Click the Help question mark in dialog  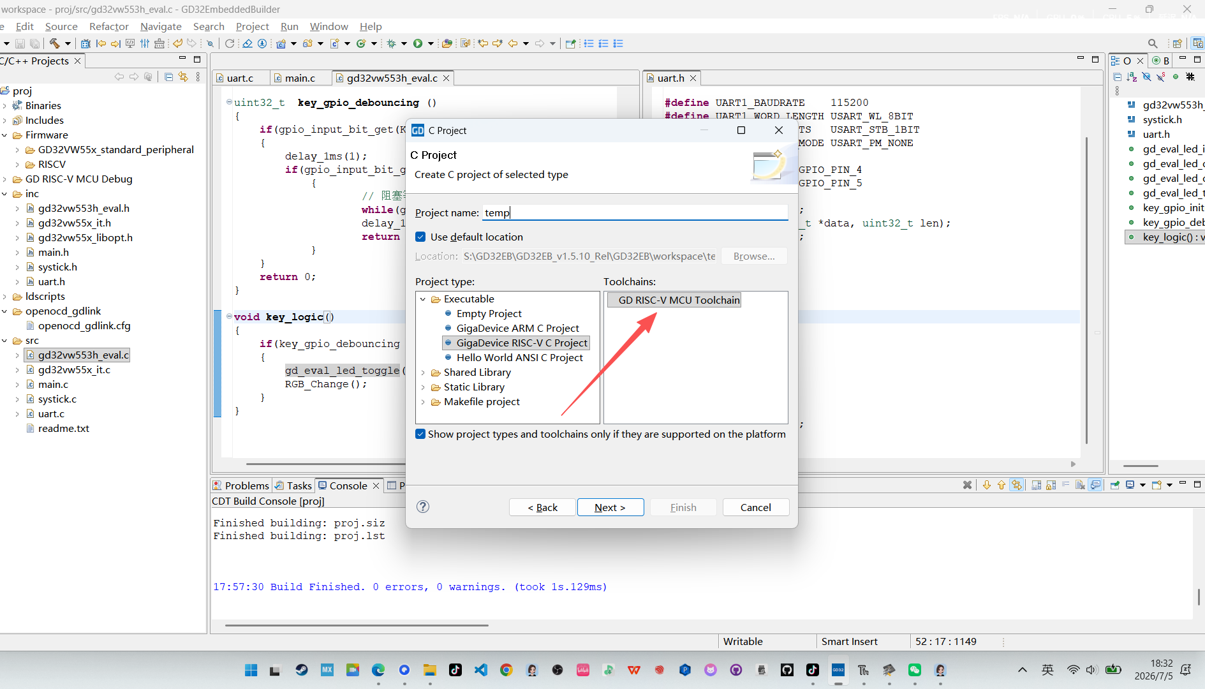pyautogui.click(x=422, y=507)
